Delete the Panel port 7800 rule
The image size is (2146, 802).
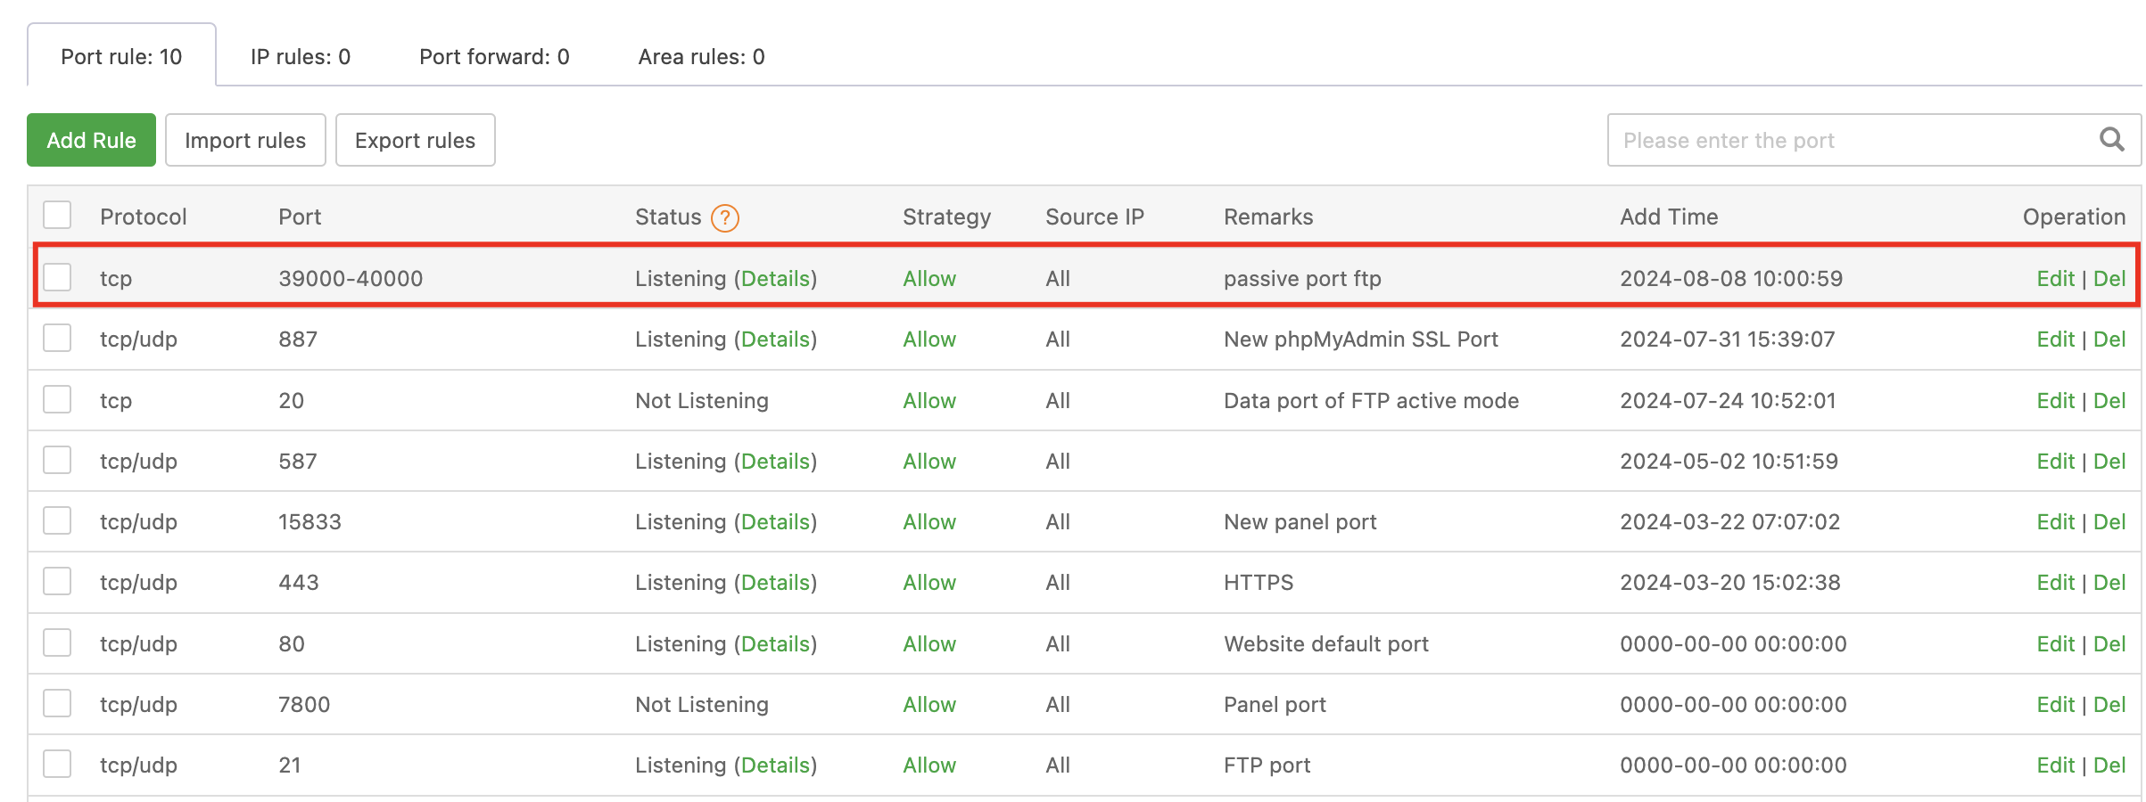2109,705
